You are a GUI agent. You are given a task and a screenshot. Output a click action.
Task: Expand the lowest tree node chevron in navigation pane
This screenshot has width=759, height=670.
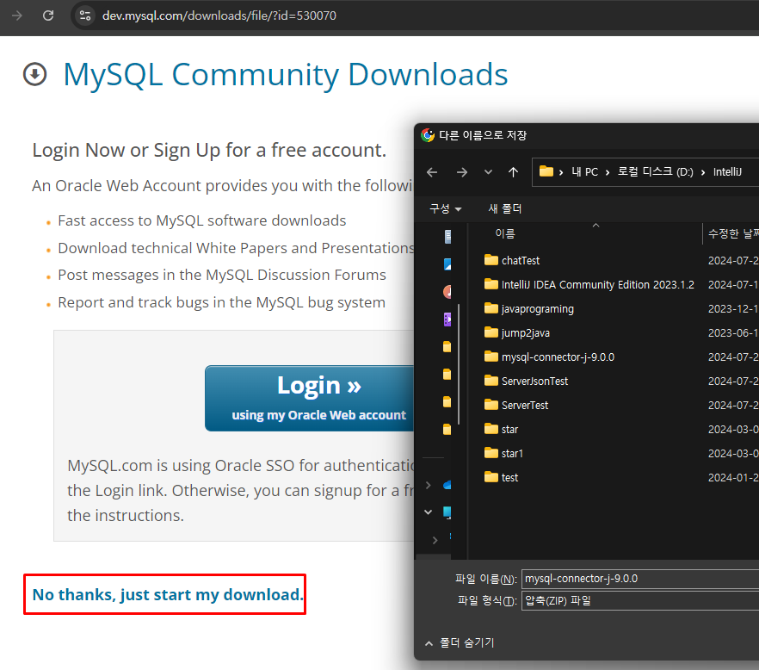coord(435,540)
